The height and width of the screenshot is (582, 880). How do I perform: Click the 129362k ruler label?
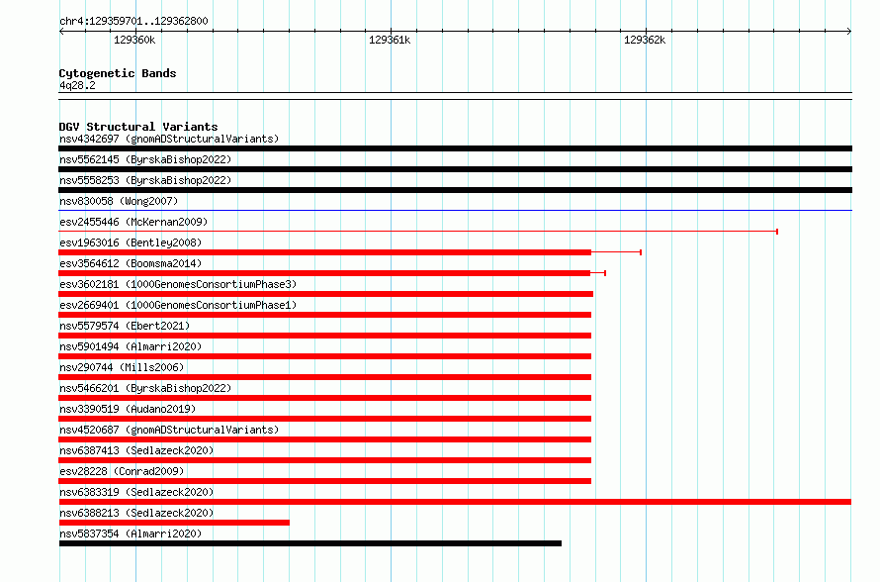point(645,40)
